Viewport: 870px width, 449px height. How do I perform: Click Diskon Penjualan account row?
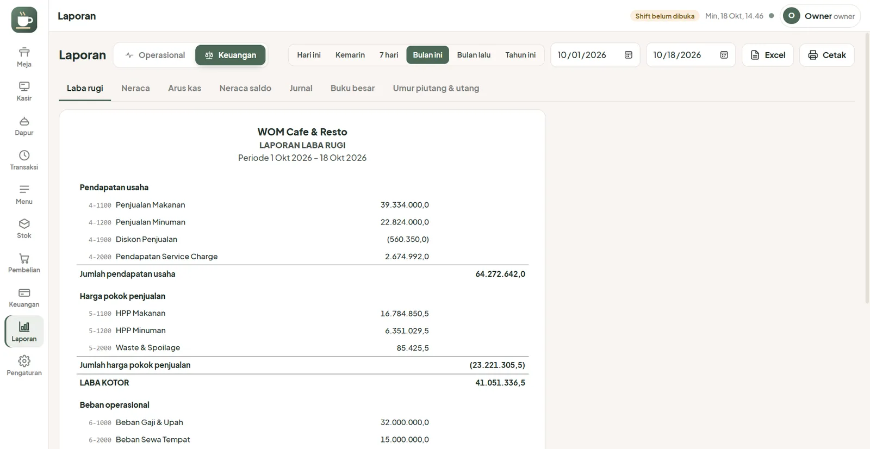click(302, 239)
